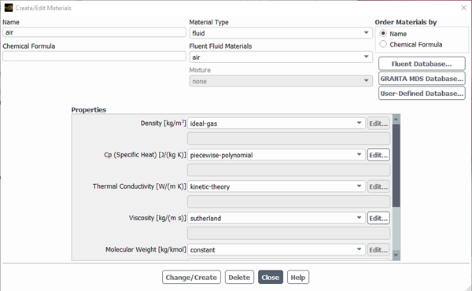Expand the Viscosity sutherland dropdown
472x291 pixels.
(276, 218)
